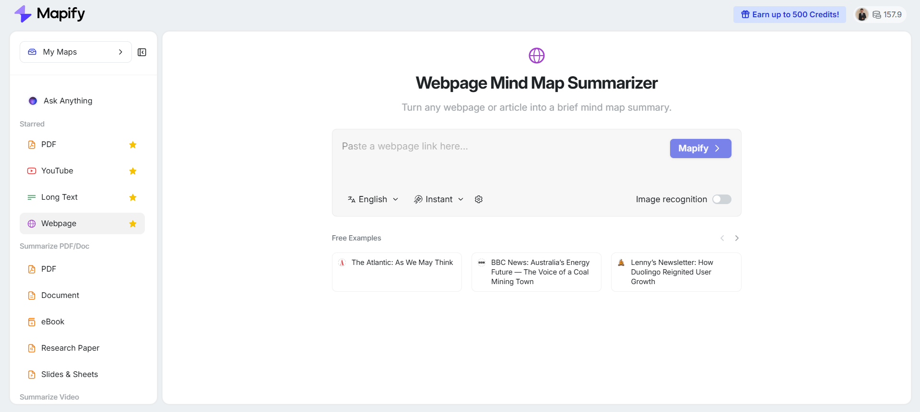Viewport: 920px width, 412px height.
Task: Open the summarizer settings gear icon
Action: (479, 199)
